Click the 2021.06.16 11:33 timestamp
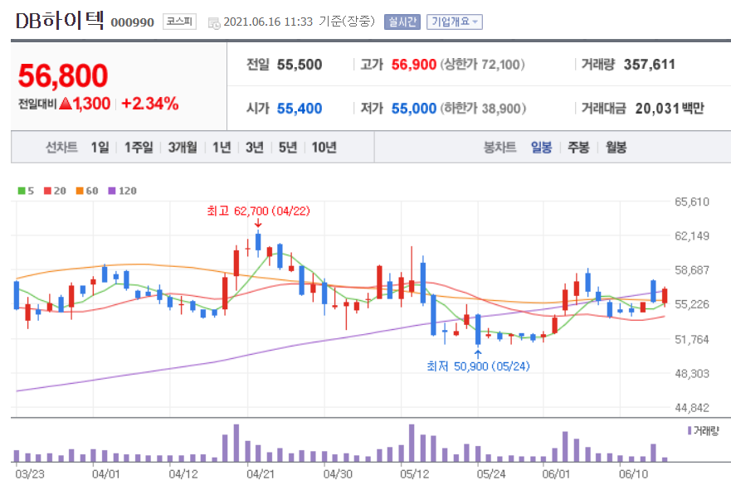The height and width of the screenshot is (480, 731). tap(268, 22)
